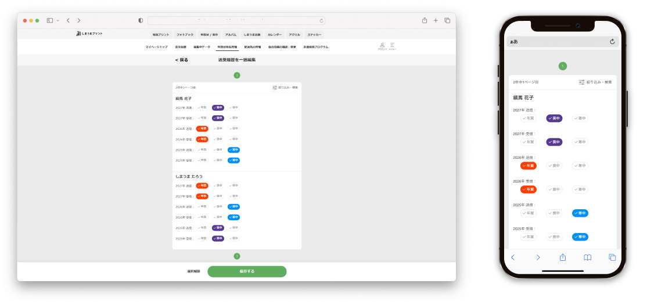Tap the bookmarks book icon on phone
The width and height of the screenshot is (647, 302).
[x=588, y=257]
